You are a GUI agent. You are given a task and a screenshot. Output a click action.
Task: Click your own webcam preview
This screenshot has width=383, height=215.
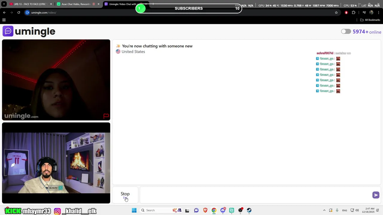coord(56,163)
